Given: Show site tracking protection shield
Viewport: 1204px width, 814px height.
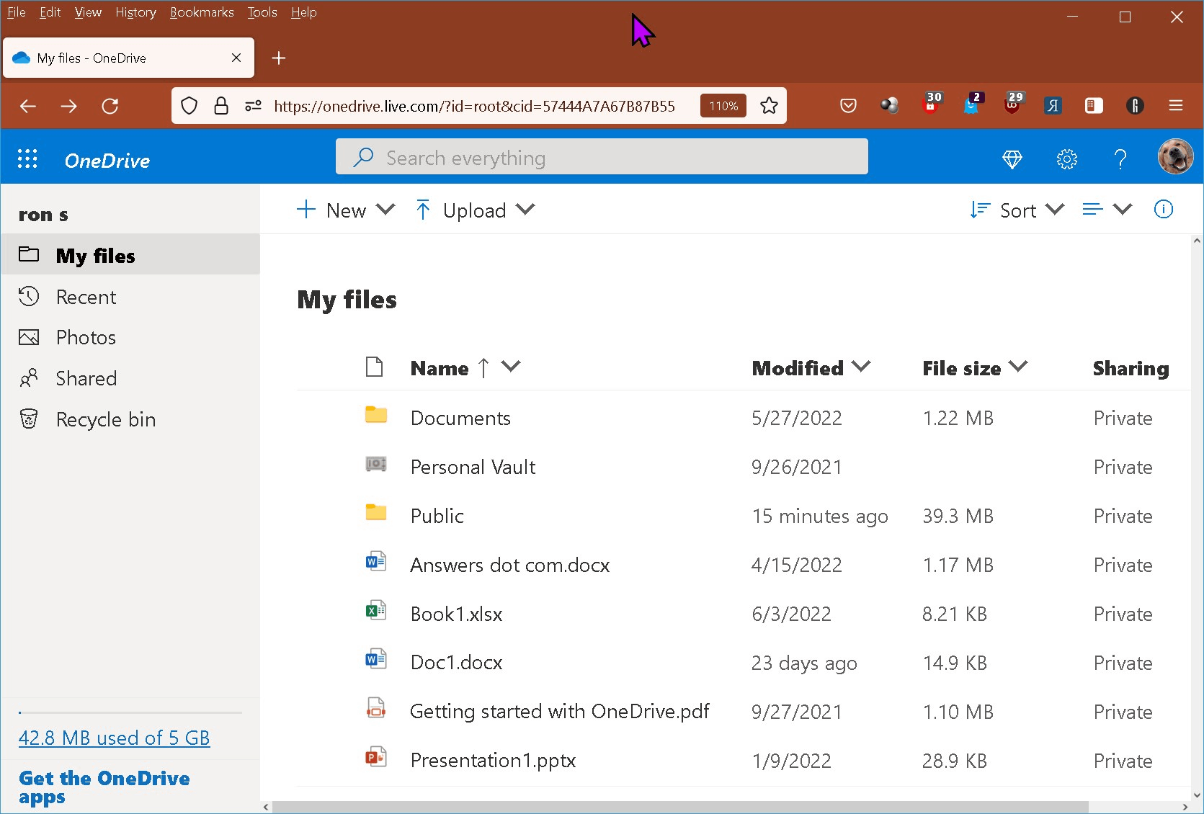Looking at the screenshot, I should pos(189,106).
